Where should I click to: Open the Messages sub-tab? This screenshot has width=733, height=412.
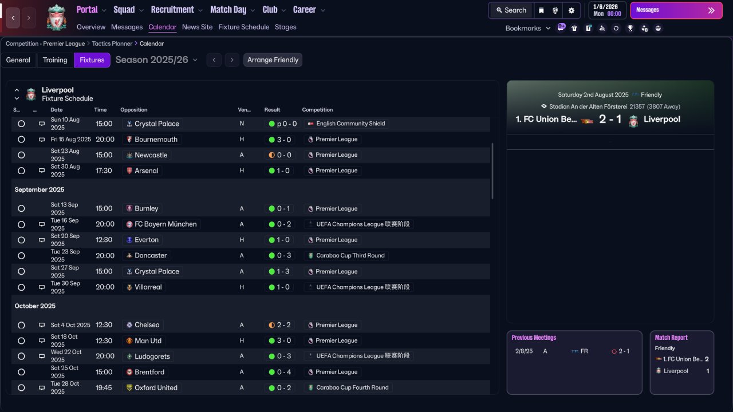[127, 27]
